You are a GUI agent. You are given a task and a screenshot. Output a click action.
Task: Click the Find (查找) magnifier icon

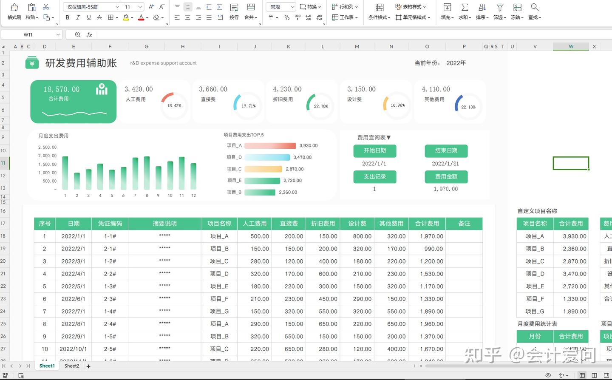click(x=535, y=7)
